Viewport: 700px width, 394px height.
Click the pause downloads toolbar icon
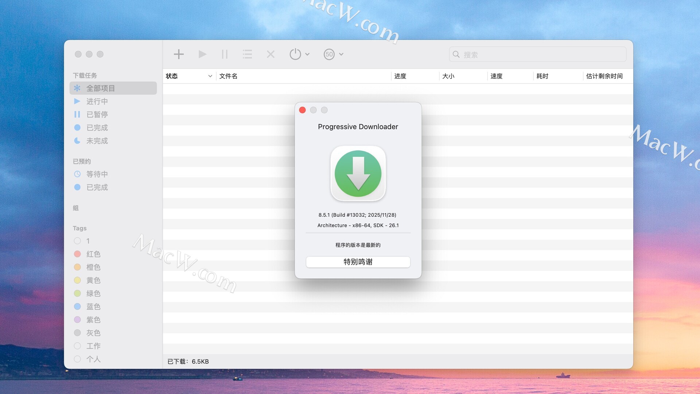225,54
